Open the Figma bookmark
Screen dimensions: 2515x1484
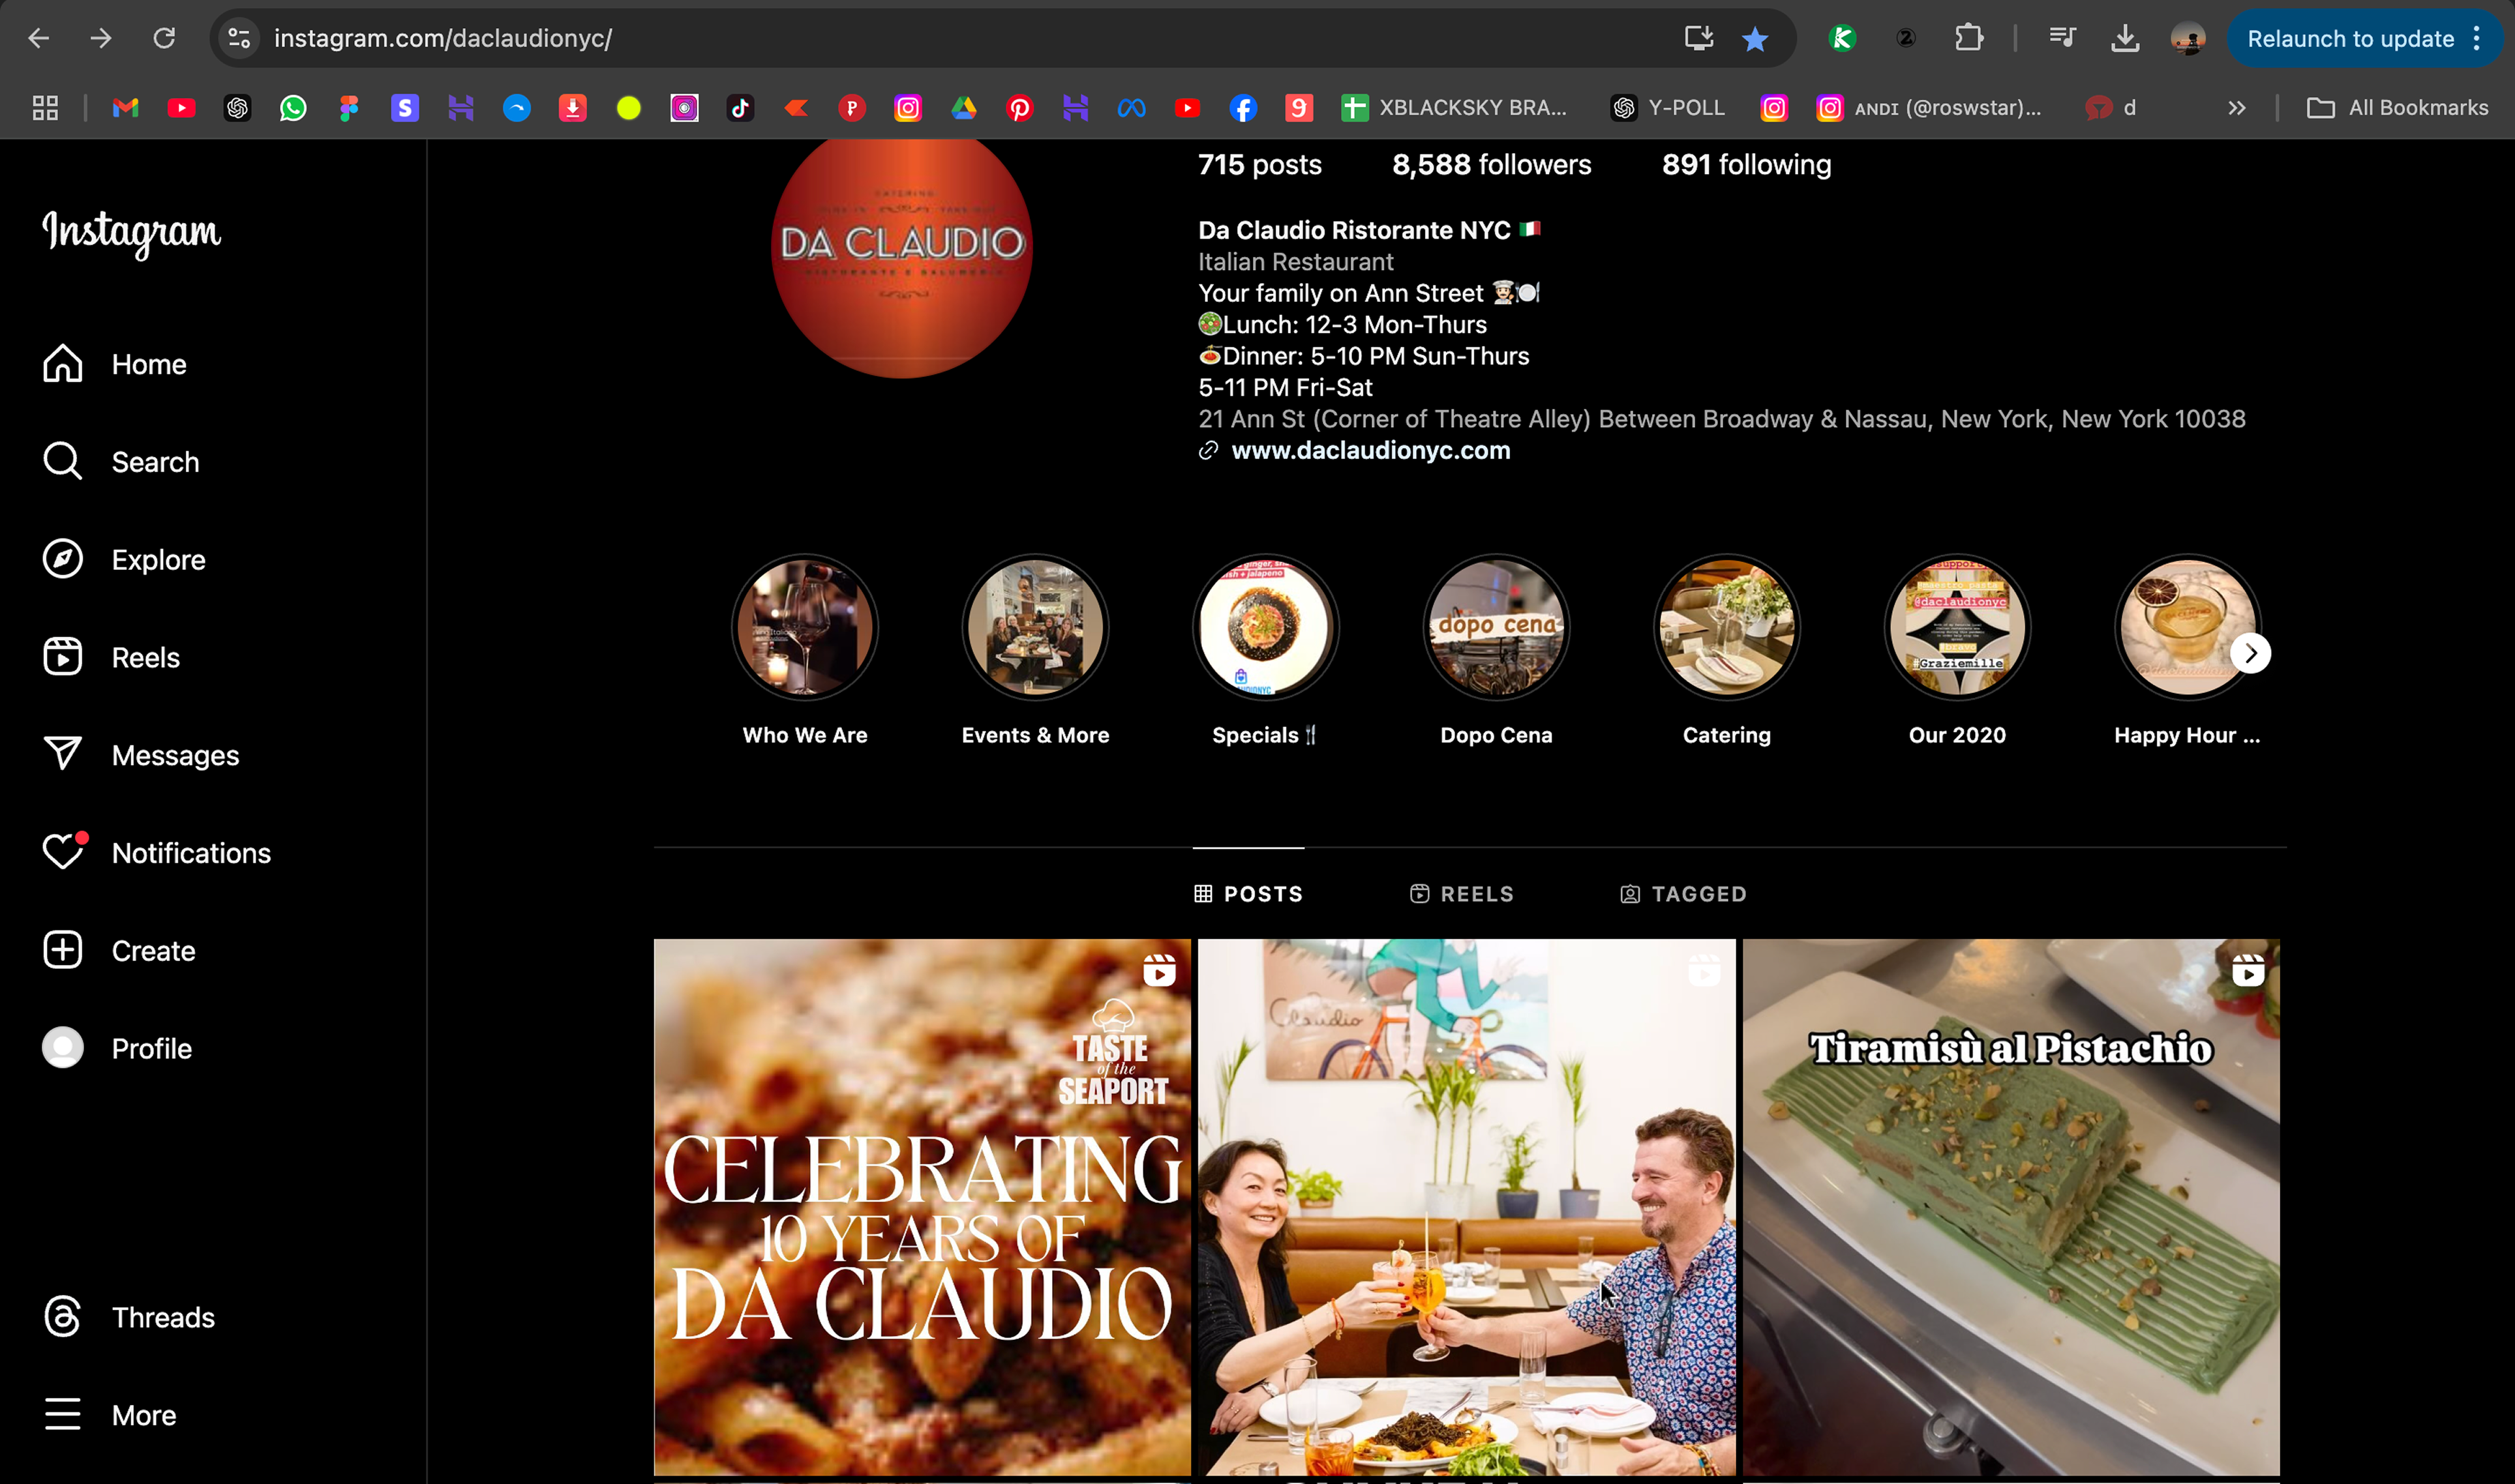coord(349,107)
